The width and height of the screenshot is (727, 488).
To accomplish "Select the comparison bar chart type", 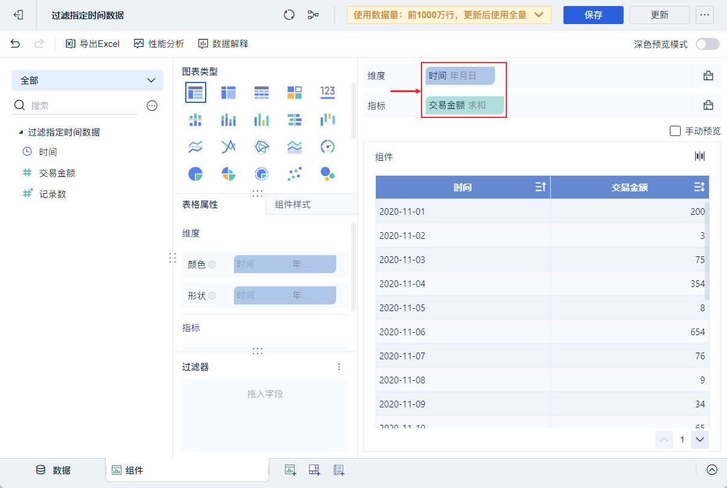I will (295, 119).
